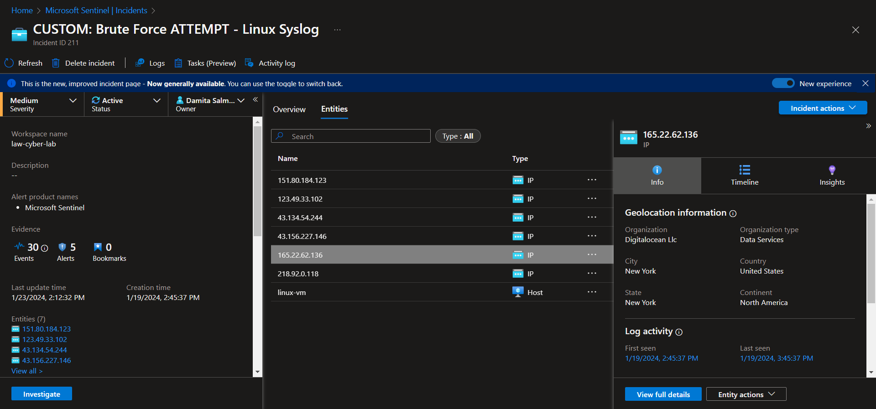Click the Delete incident trash icon
This screenshot has height=409, width=876.
pos(56,63)
